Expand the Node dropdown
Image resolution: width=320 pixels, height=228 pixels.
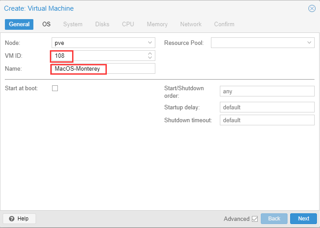150,43
